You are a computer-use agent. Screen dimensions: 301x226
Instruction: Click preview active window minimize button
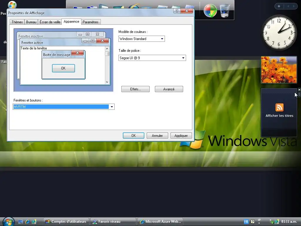click(85, 41)
